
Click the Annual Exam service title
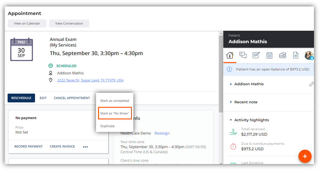click(63, 39)
